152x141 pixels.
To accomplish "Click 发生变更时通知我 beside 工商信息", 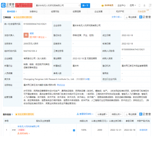I will point(23,17).
